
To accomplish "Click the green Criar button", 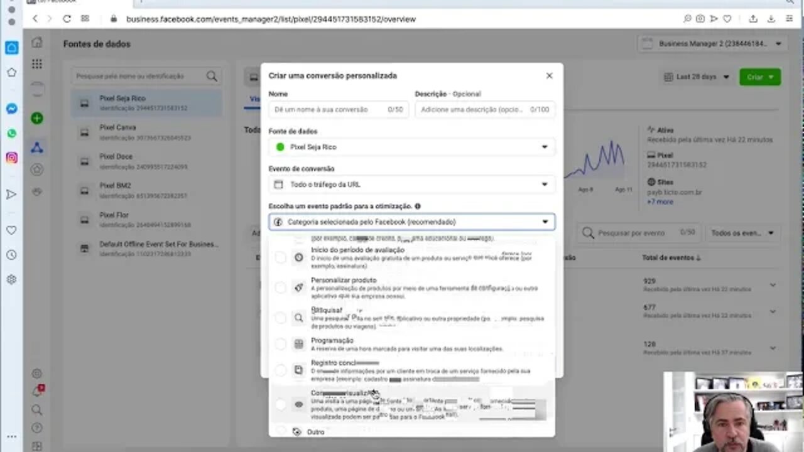I will pos(760,77).
